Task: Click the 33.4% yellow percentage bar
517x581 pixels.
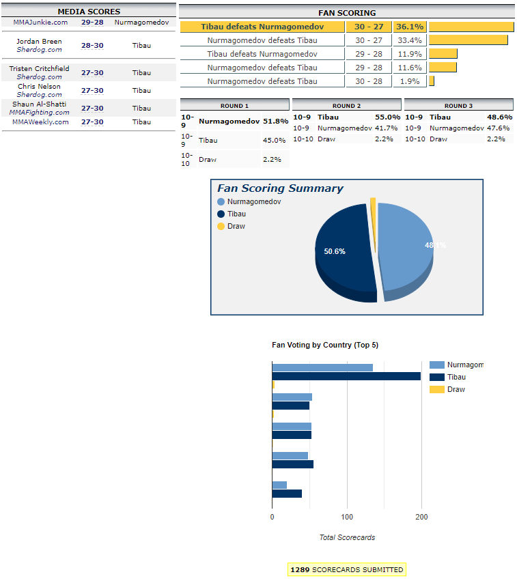Action: pos(469,40)
